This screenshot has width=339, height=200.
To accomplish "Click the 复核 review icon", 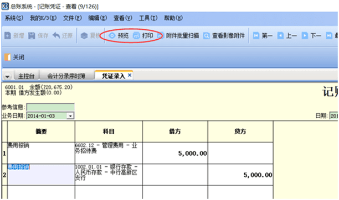I will coord(84,35).
